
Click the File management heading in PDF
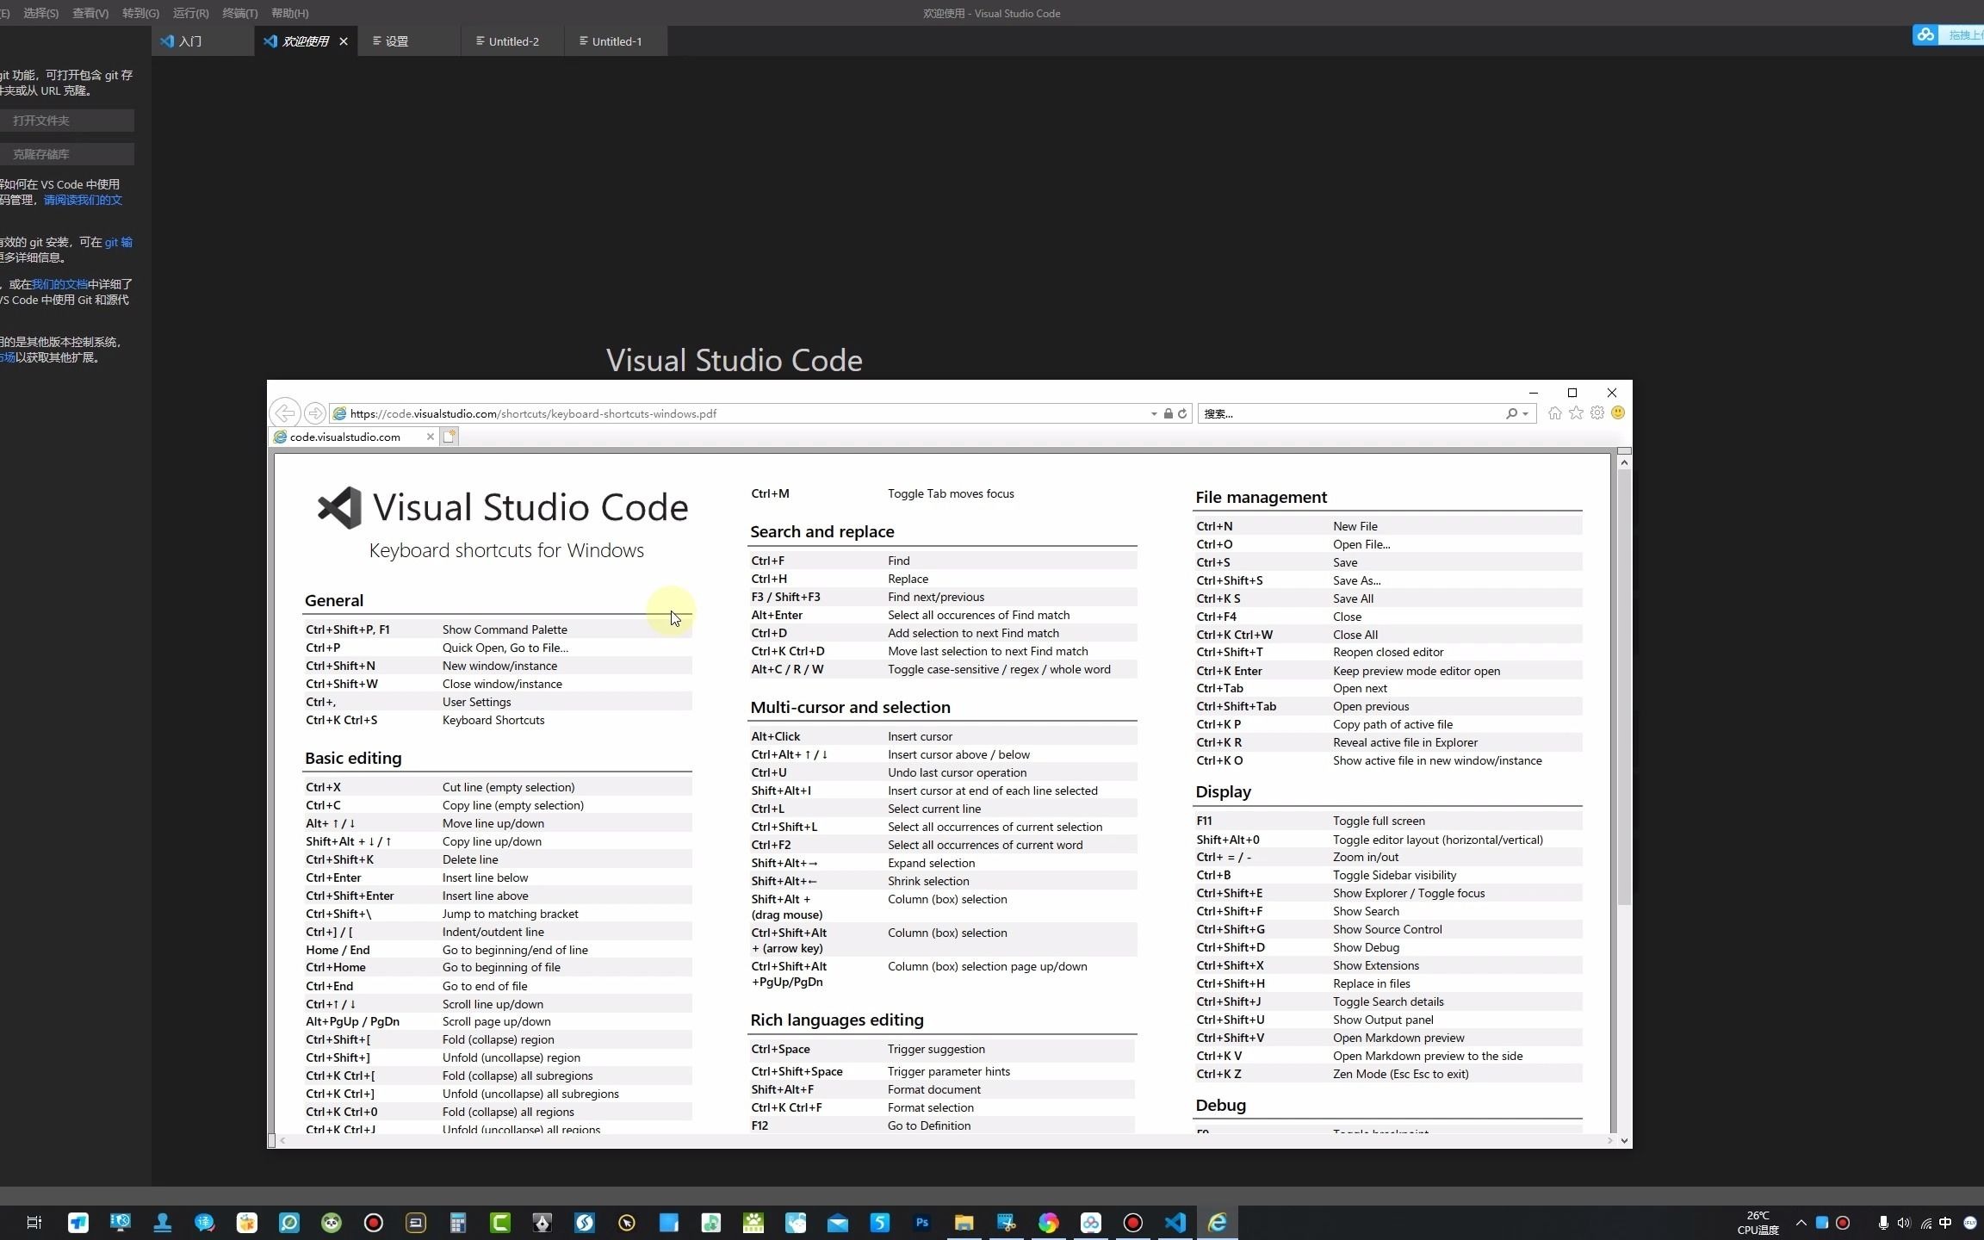tap(1261, 497)
